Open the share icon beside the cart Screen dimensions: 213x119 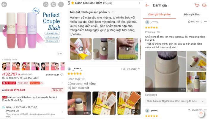(46, 4)
